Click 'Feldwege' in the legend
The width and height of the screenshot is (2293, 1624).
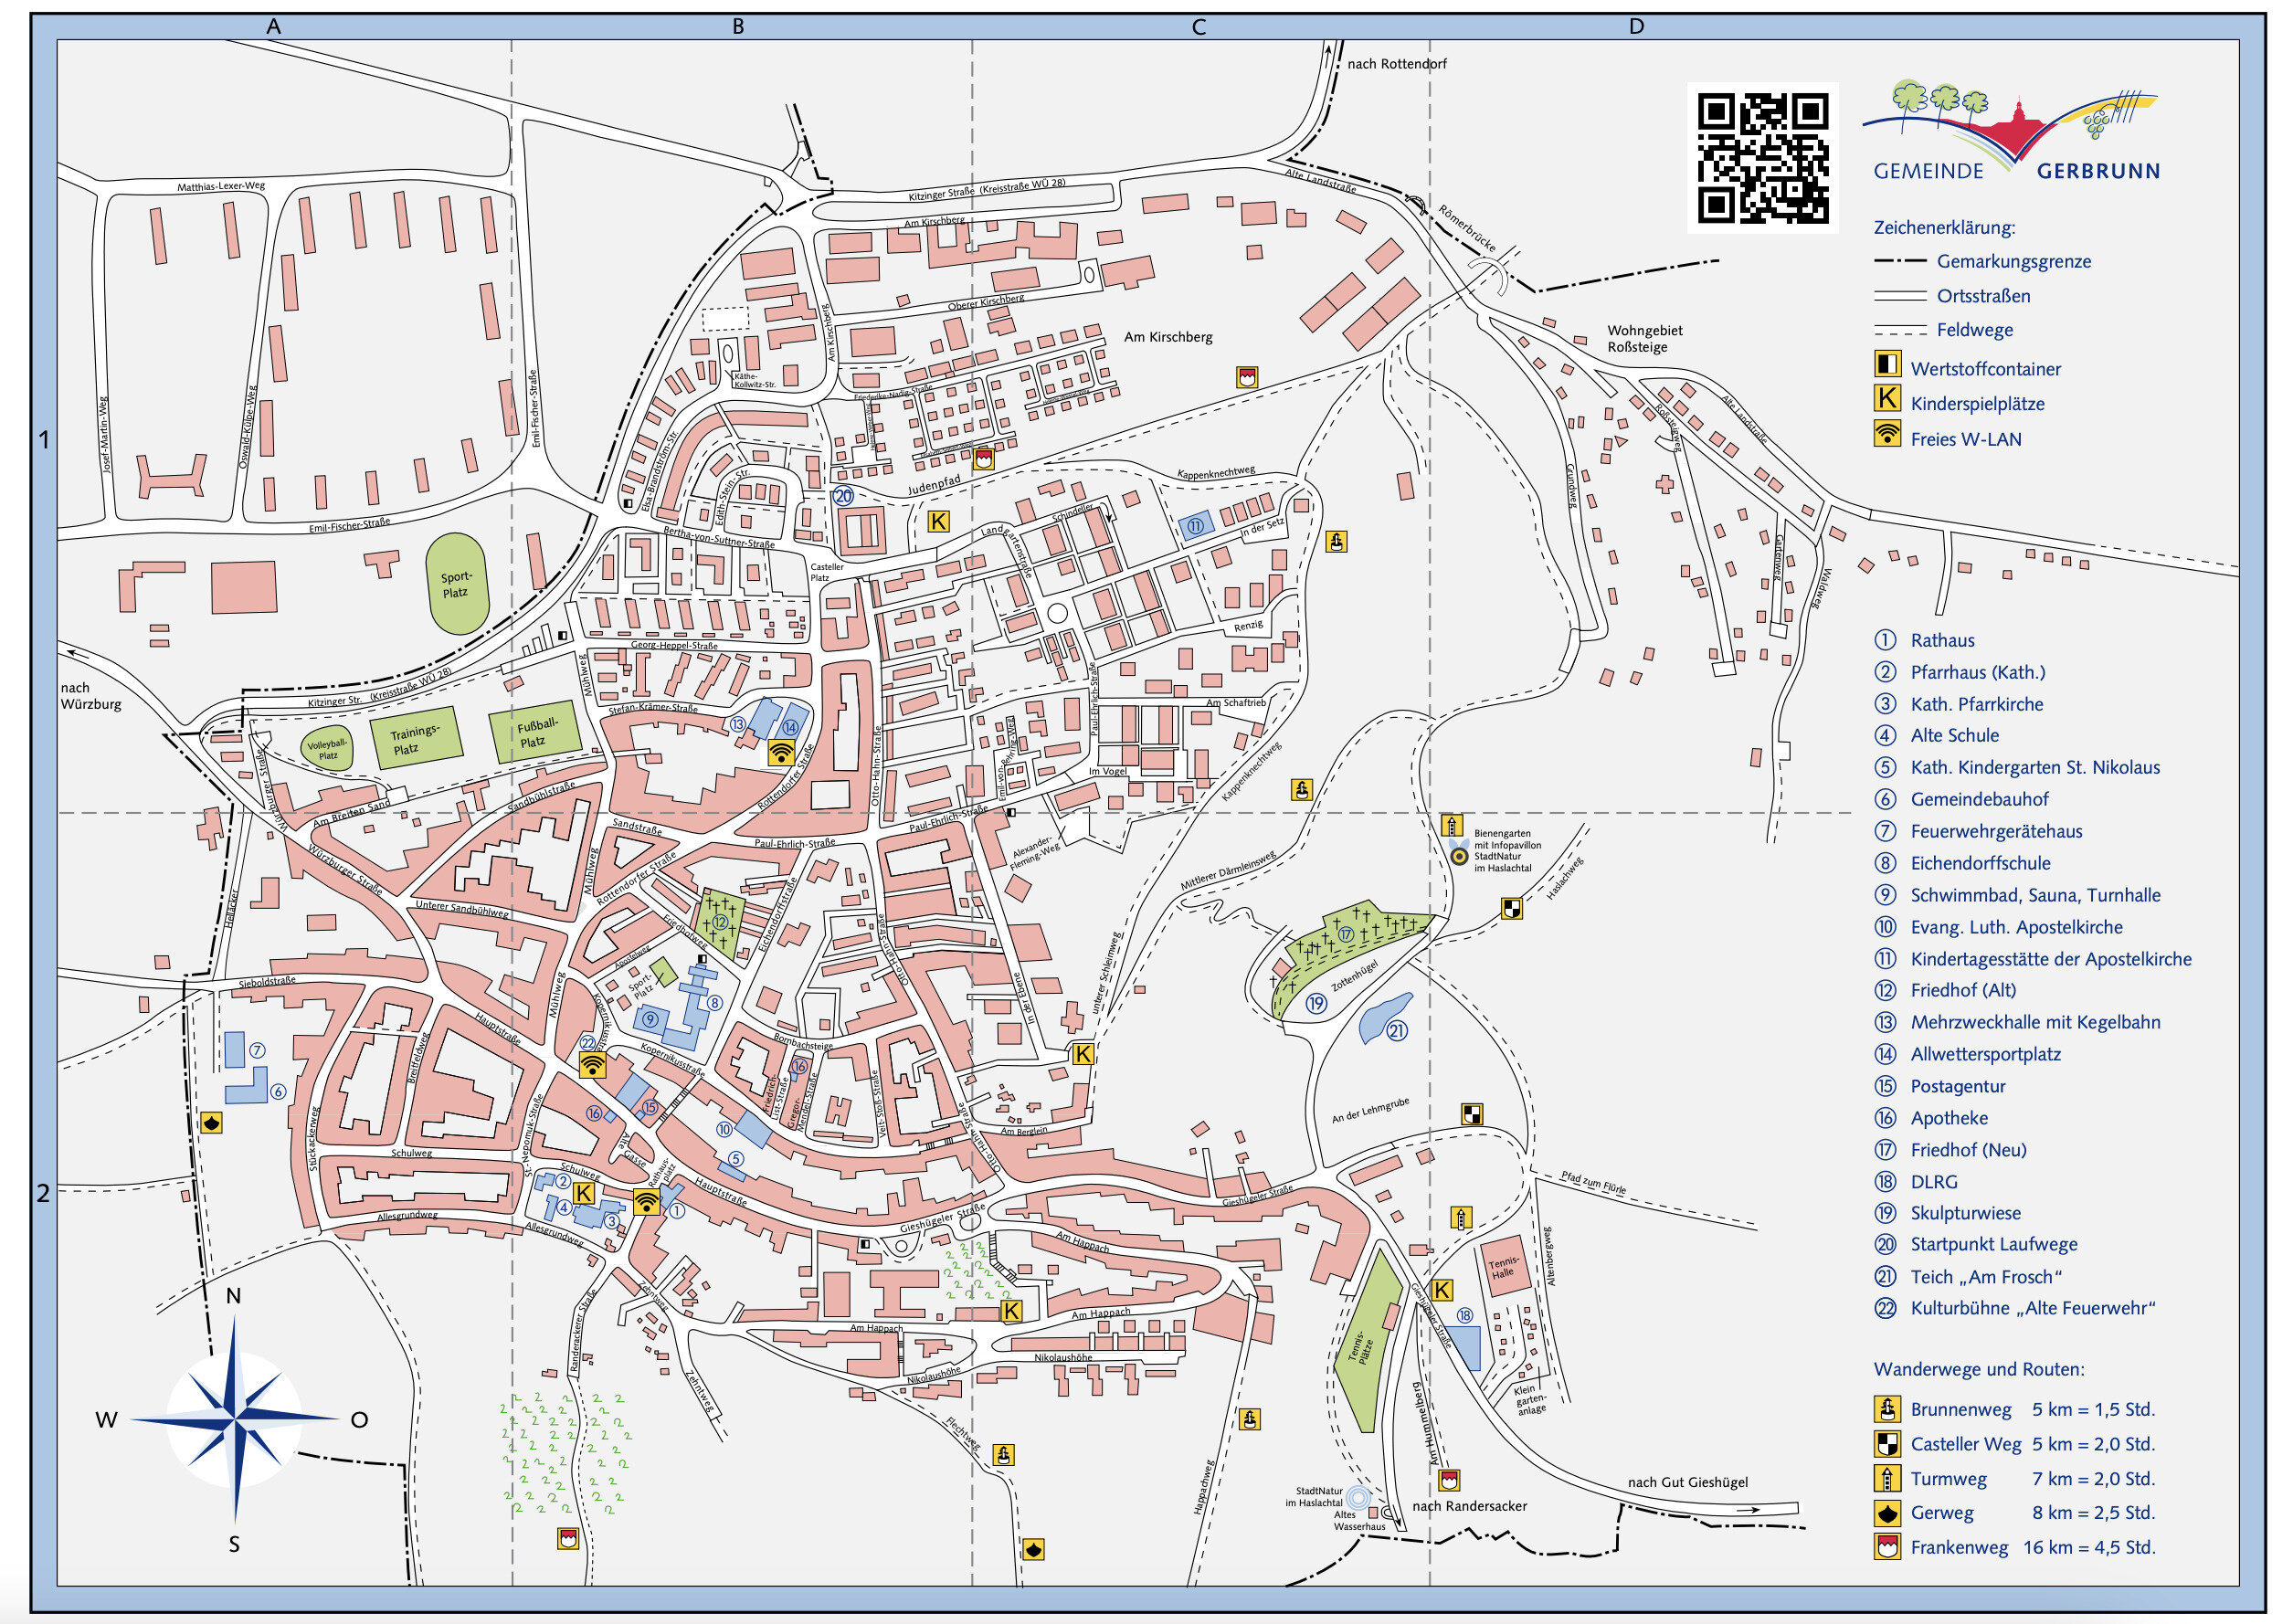tap(1974, 329)
